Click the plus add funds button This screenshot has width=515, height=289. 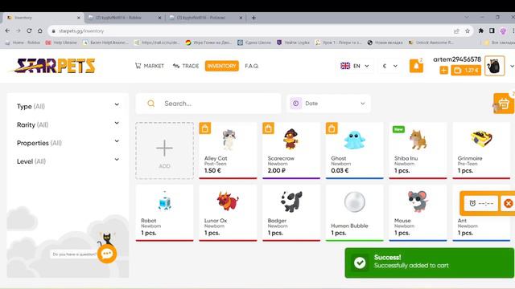click(443, 70)
